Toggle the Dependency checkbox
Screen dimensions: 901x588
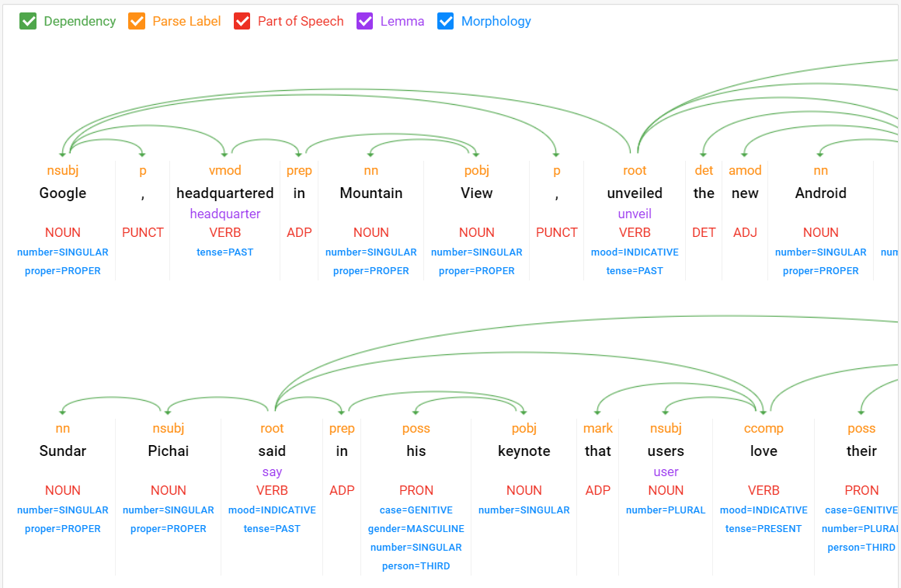tap(29, 21)
